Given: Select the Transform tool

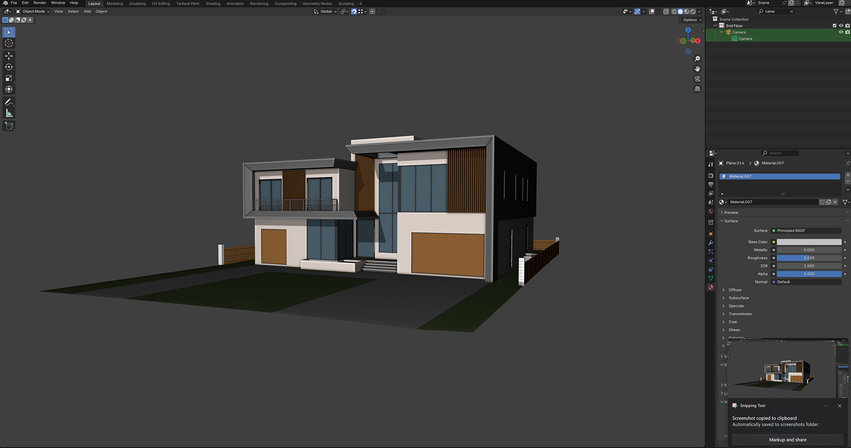Looking at the screenshot, I should tap(9, 89).
